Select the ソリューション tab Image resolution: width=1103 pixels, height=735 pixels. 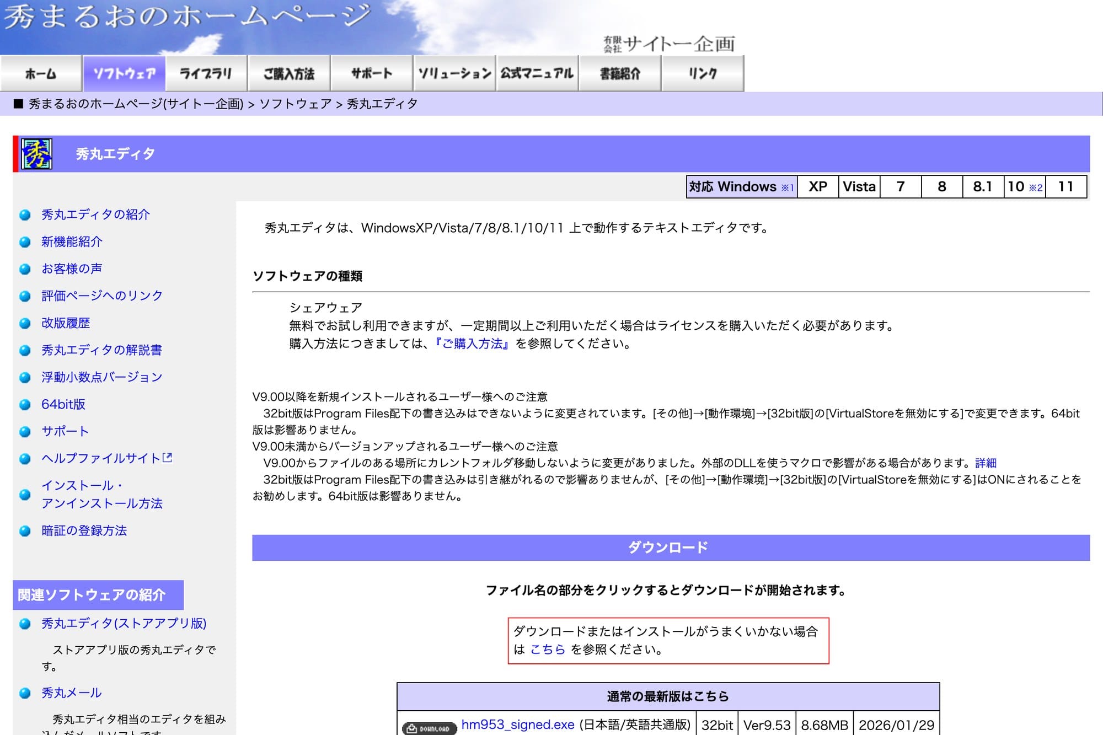454,73
